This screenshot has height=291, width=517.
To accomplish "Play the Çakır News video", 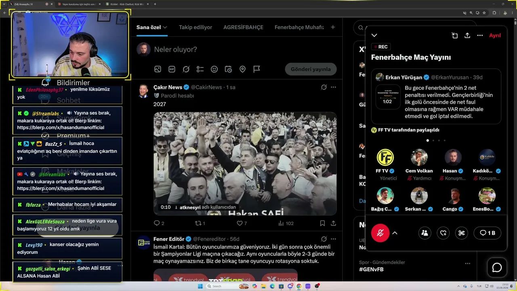I will 245,163.
